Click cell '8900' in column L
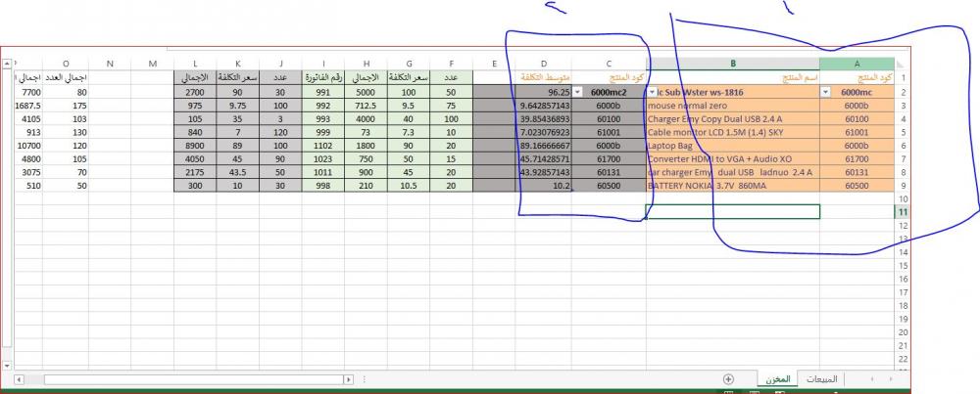 coord(196,146)
